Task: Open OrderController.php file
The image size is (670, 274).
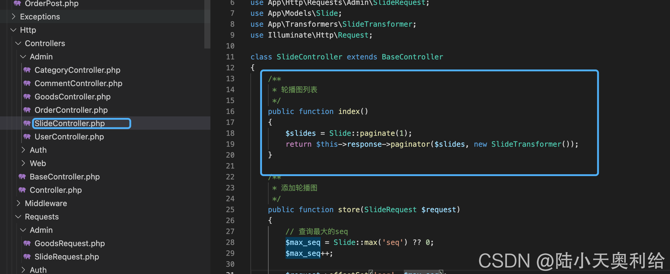Action: click(x=71, y=110)
